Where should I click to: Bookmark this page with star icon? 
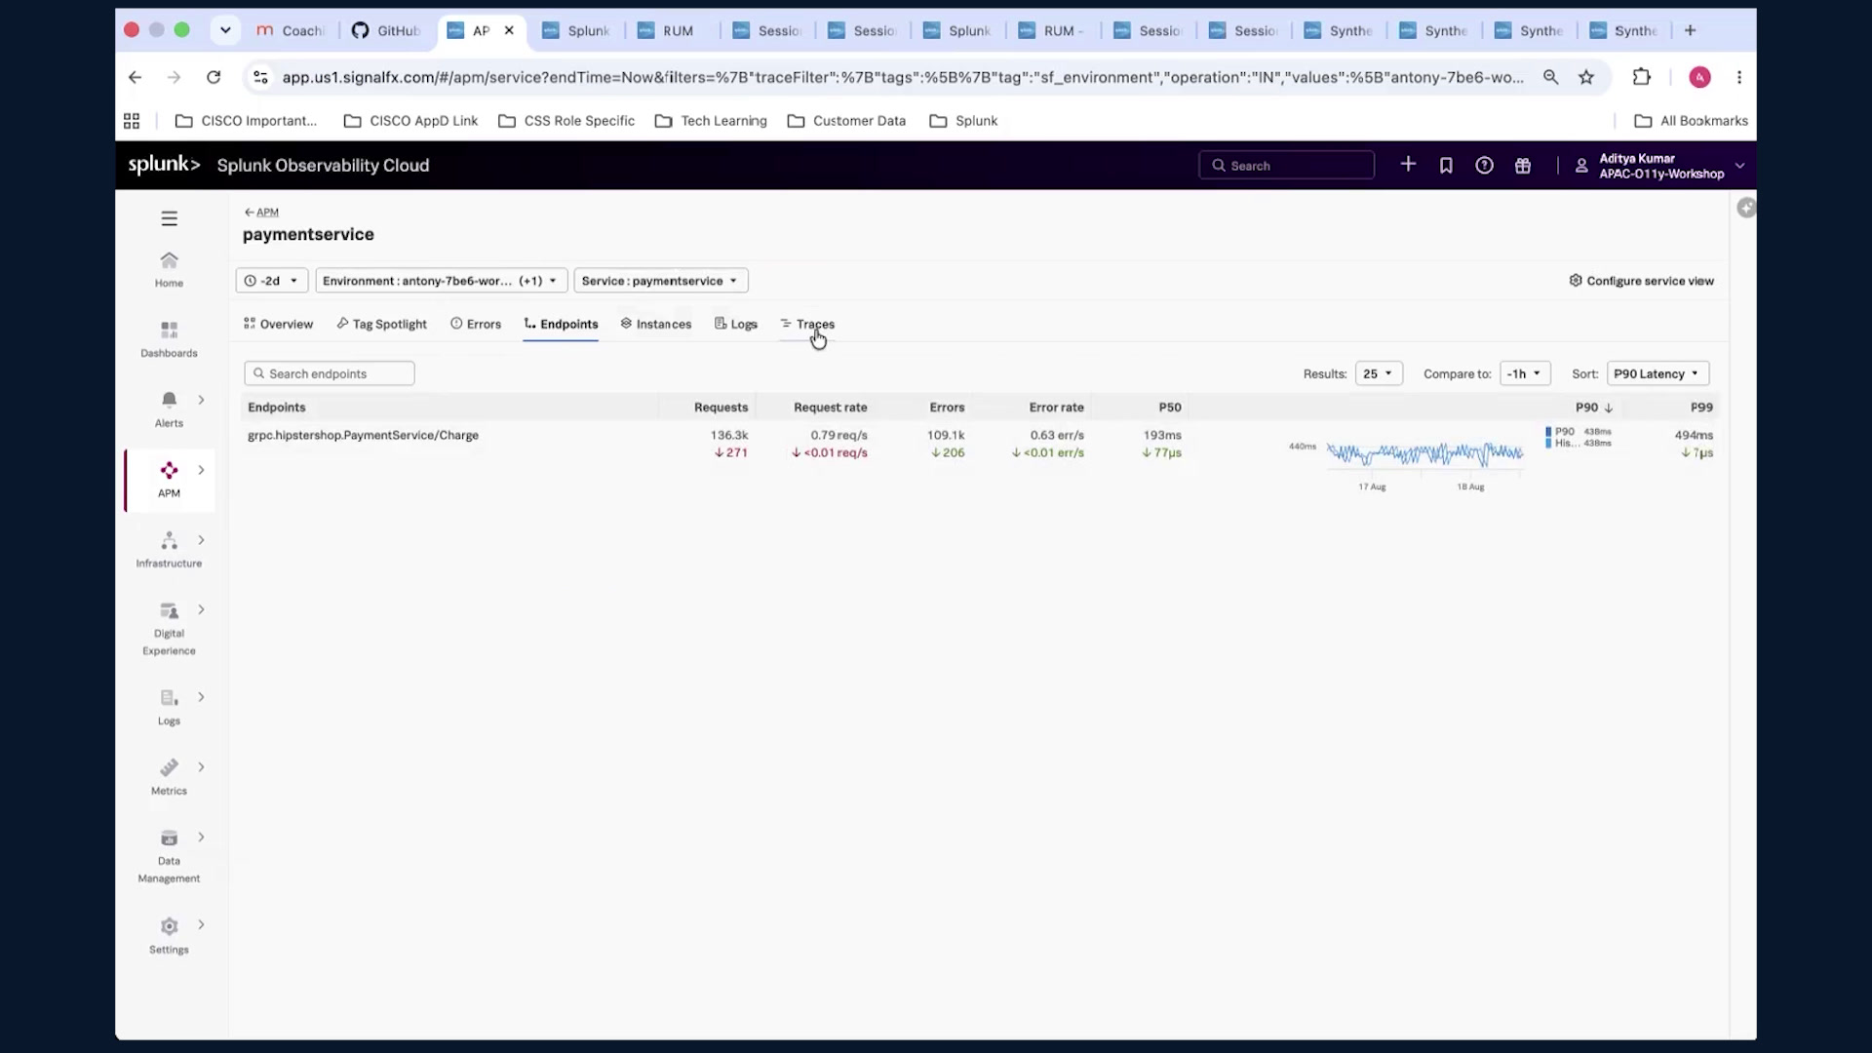tap(1586, 77)
